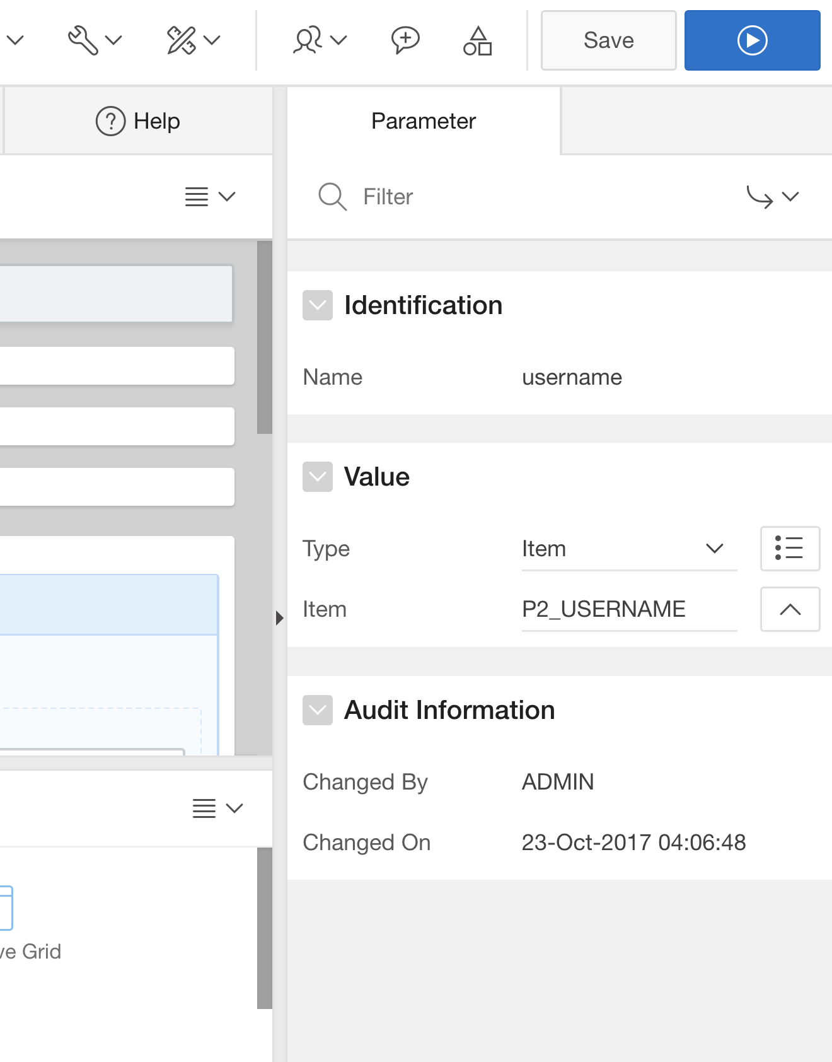Open the layout panel hamburger menu
The image size is (832, 1062).
(210, 197)
